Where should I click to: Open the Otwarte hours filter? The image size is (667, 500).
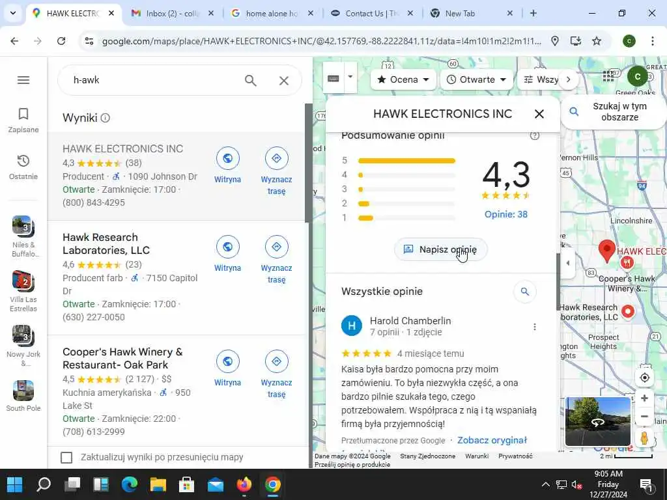coord(476,79)
